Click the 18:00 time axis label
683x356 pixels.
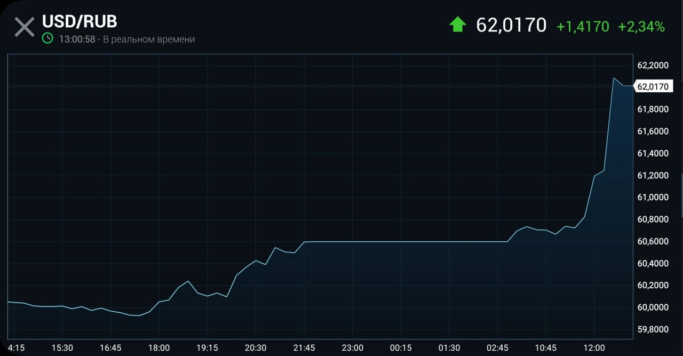159,347
